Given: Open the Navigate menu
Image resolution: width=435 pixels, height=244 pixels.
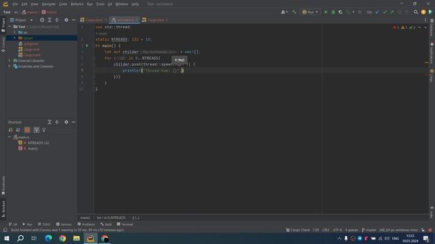Looking at the screenshot, I should pyautogui.click(x=48, y=4).
